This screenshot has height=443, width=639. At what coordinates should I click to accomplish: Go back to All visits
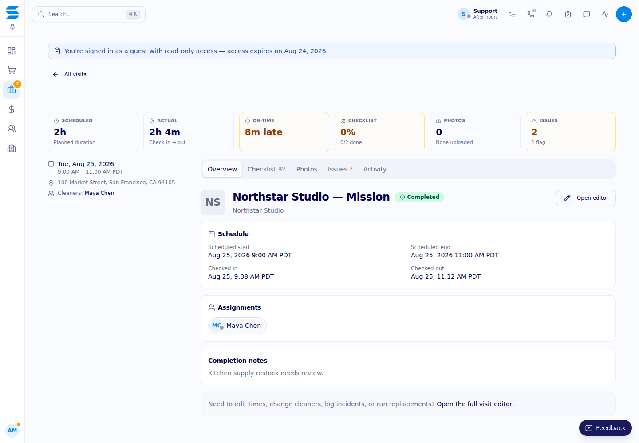tap(70, 74)
